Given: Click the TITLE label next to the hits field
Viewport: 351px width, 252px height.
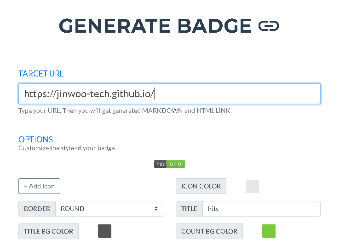Looking at the screenshot, I should click(189, 209).
